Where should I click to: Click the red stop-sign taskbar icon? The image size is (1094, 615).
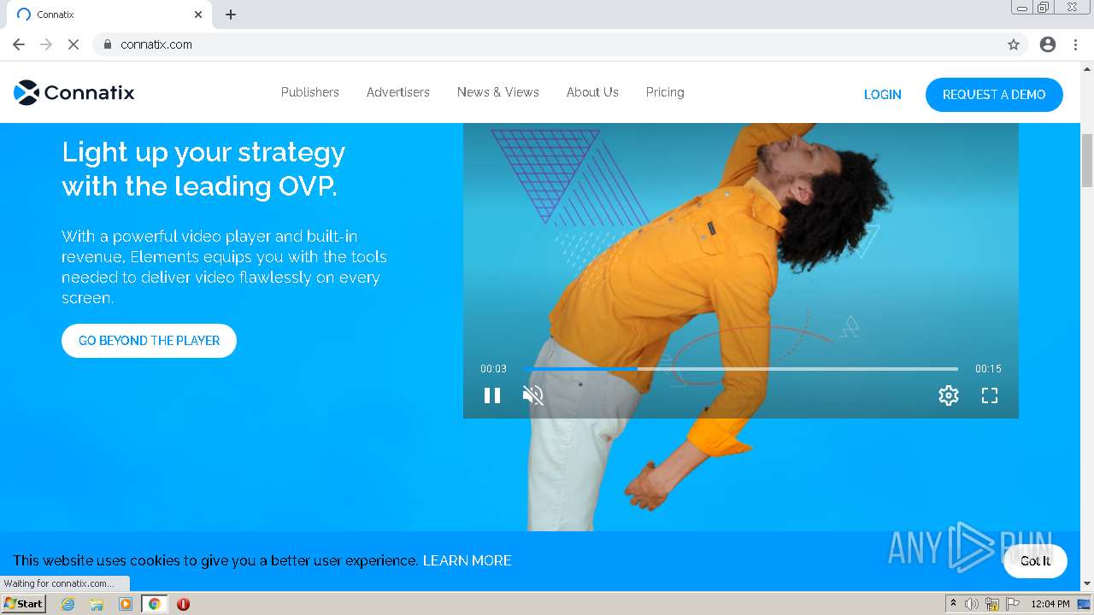[x=183, y=604]
